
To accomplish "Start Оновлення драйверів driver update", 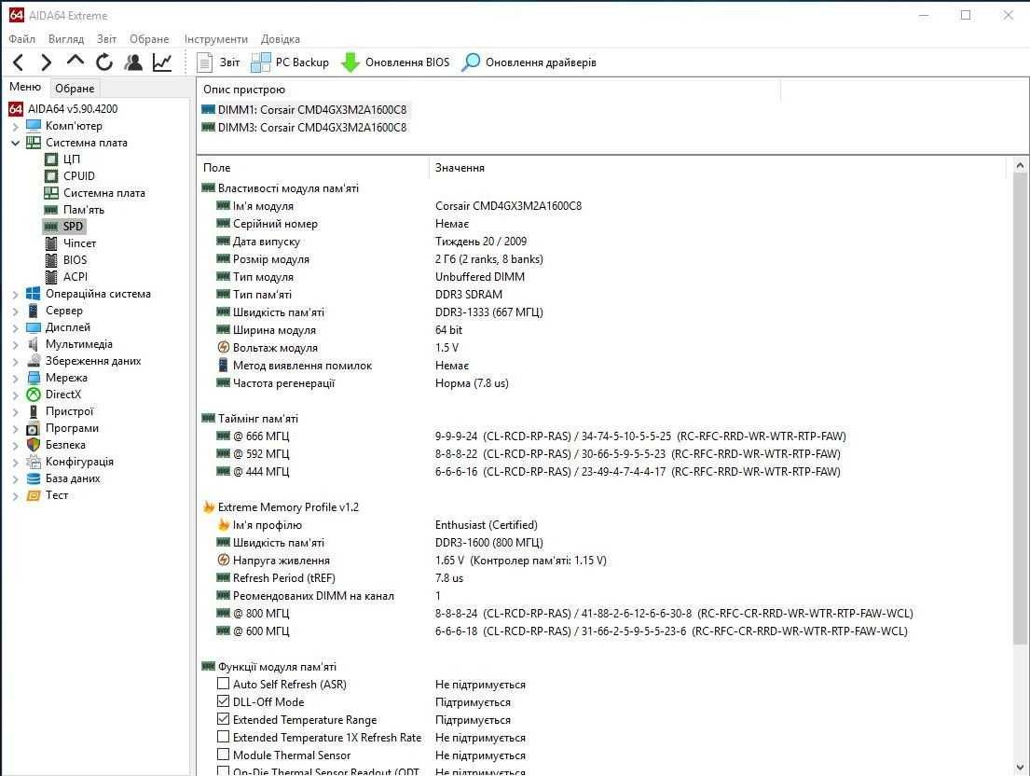I will [x=529, y=62].
